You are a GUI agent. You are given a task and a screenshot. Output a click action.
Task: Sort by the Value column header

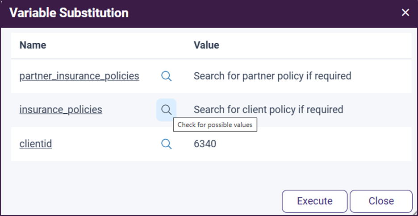206,45
